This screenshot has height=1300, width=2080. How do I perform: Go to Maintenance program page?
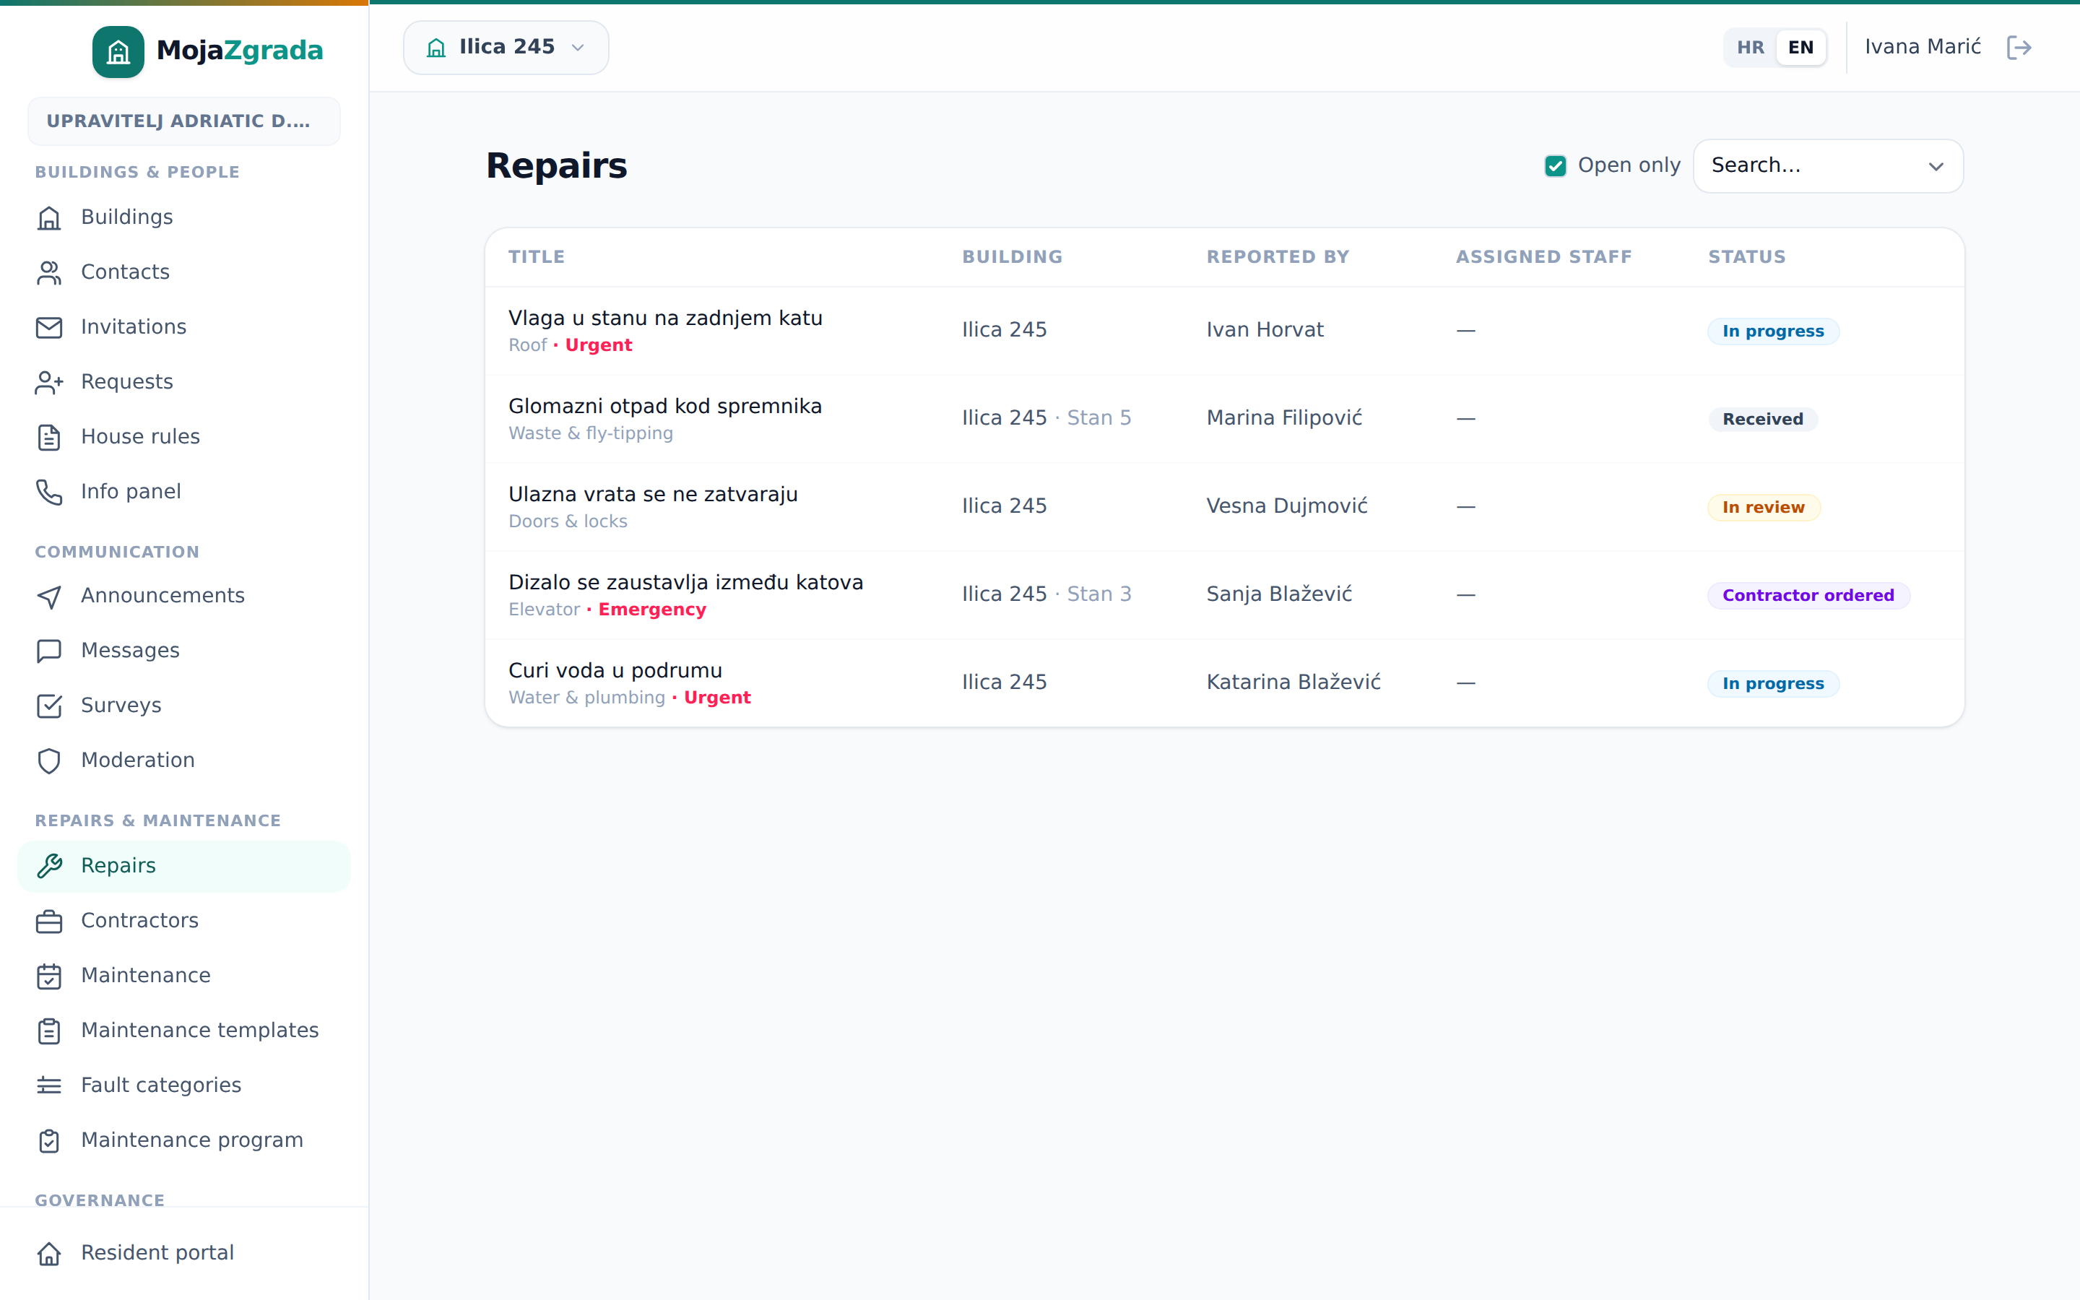(x=184, y=1140)
